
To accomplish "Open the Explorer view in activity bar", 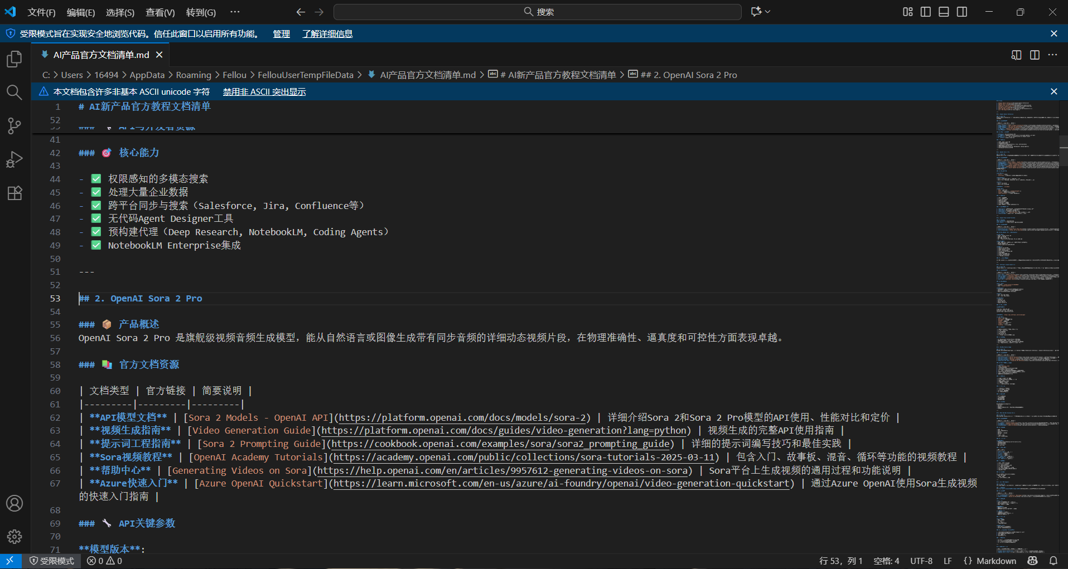I will 15,59.
